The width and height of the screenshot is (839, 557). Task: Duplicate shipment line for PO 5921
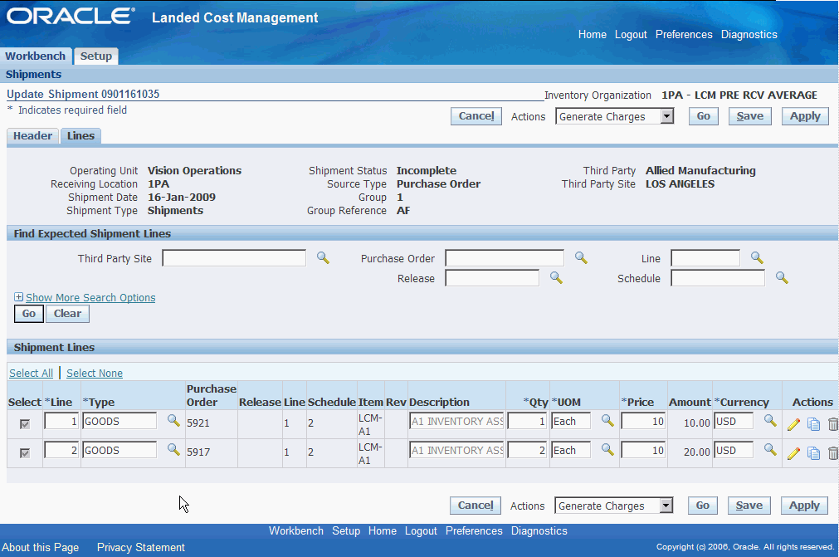pos(813,424)
